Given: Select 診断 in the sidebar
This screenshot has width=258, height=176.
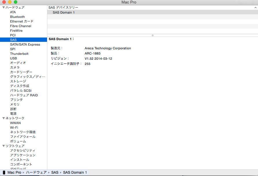Looking at the screenshot, I should click(13, 109).
